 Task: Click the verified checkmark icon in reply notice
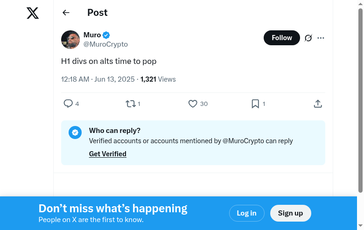pos(75,132)
